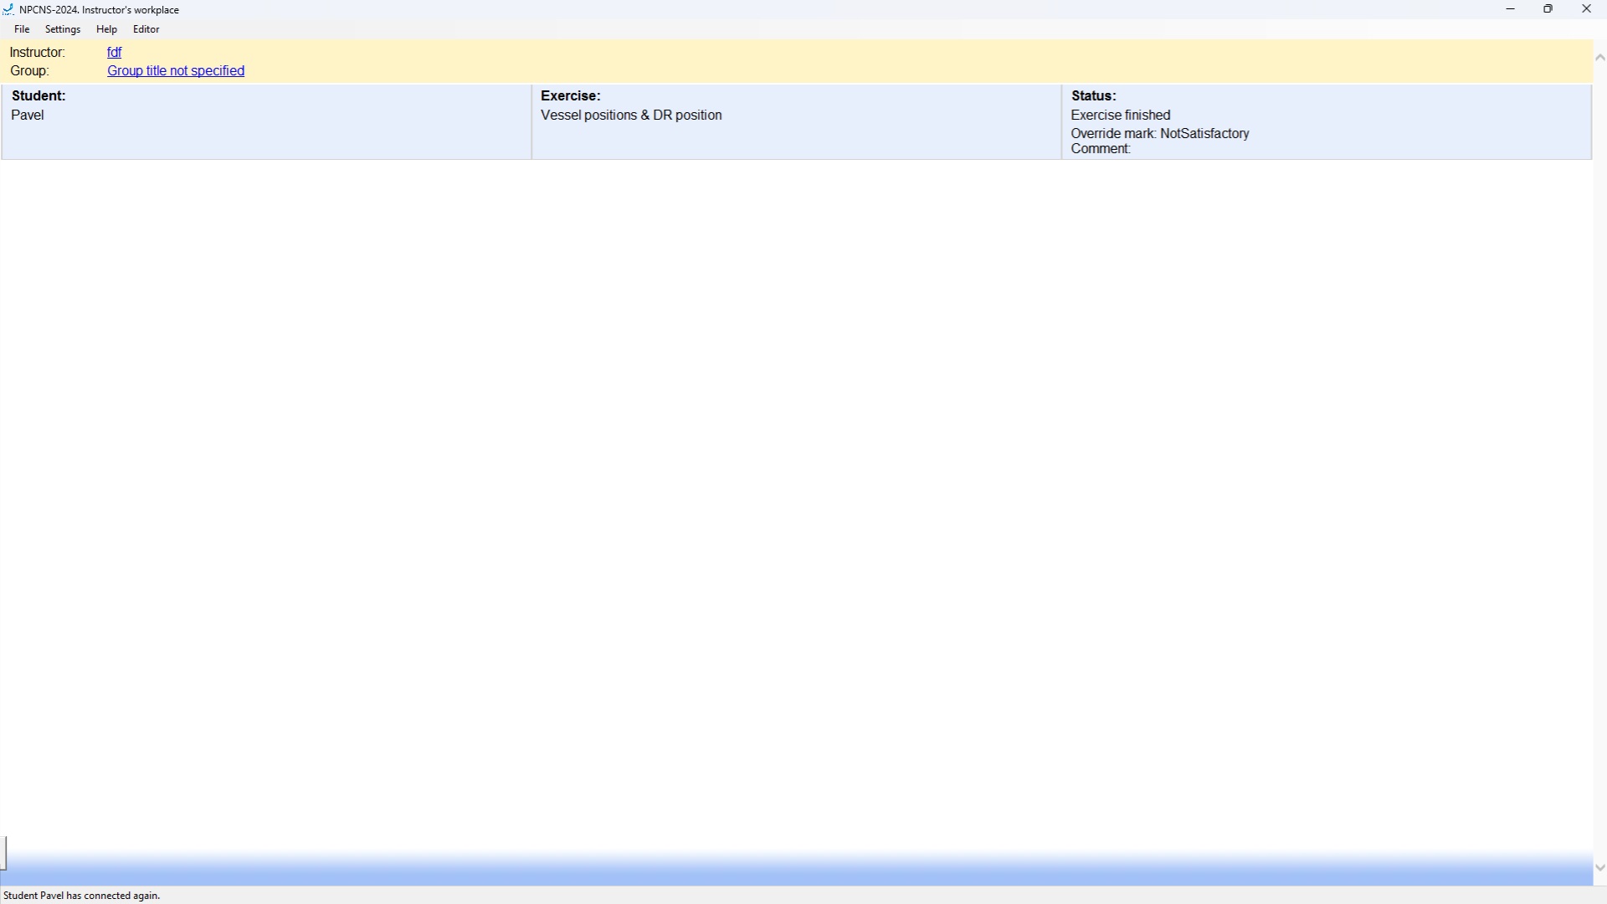Restore down the application window
Image resolution: width=1607 pixels, height=904 pixels.
[1548, 9]
